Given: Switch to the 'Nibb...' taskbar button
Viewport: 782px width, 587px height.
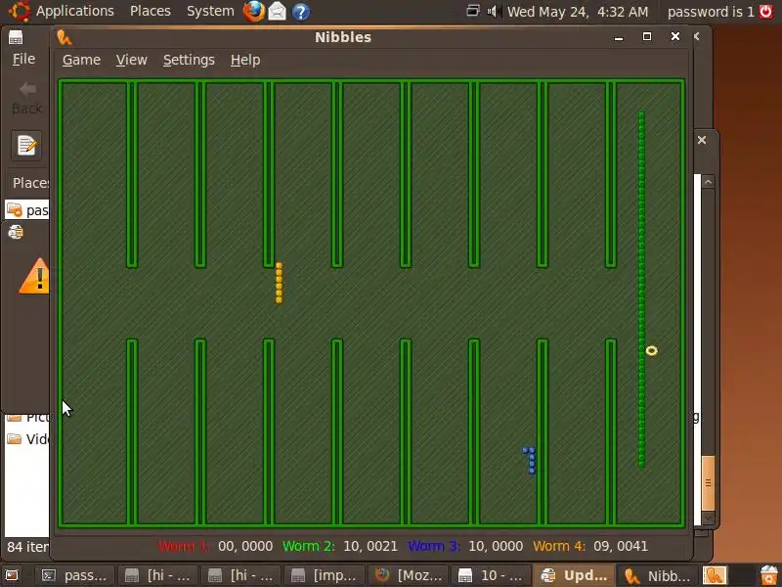Looking at the screenshot, I should (x=658, y=575).
